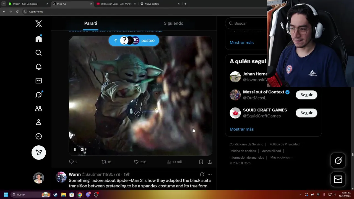
Task: Open Explore with magnifier sidebar icon
Action: point(39,53)
